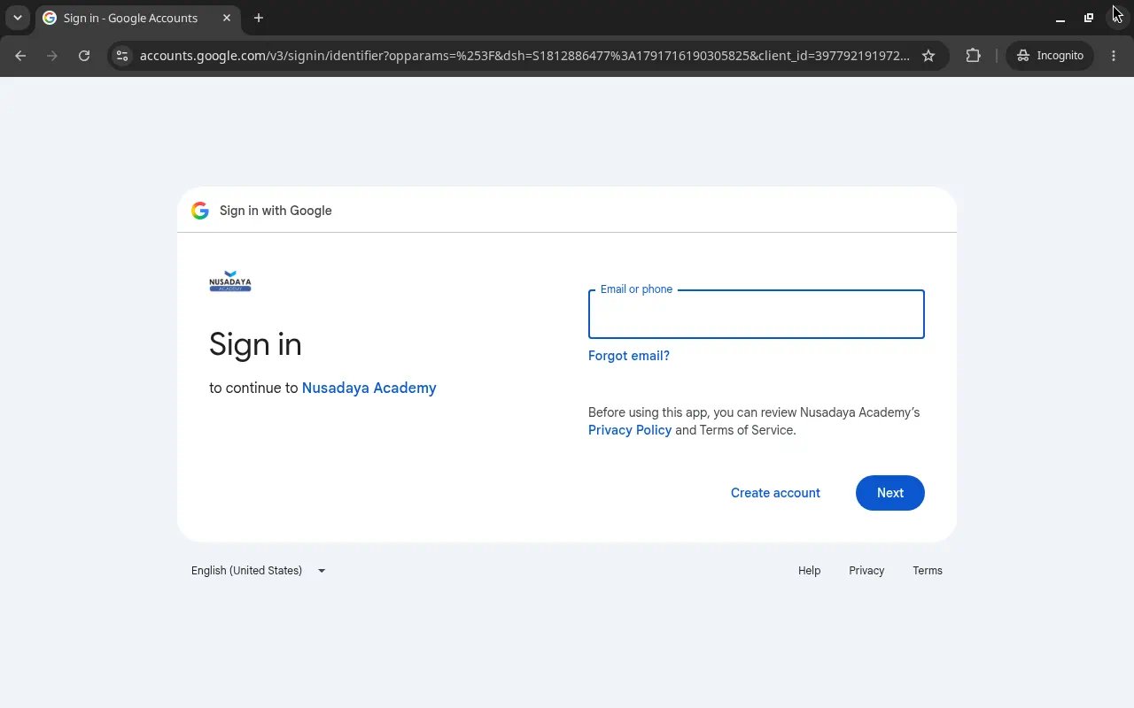This screenshot has width=1134, height=708.
Task: Click the Google G logo
Action: (200, 211)
